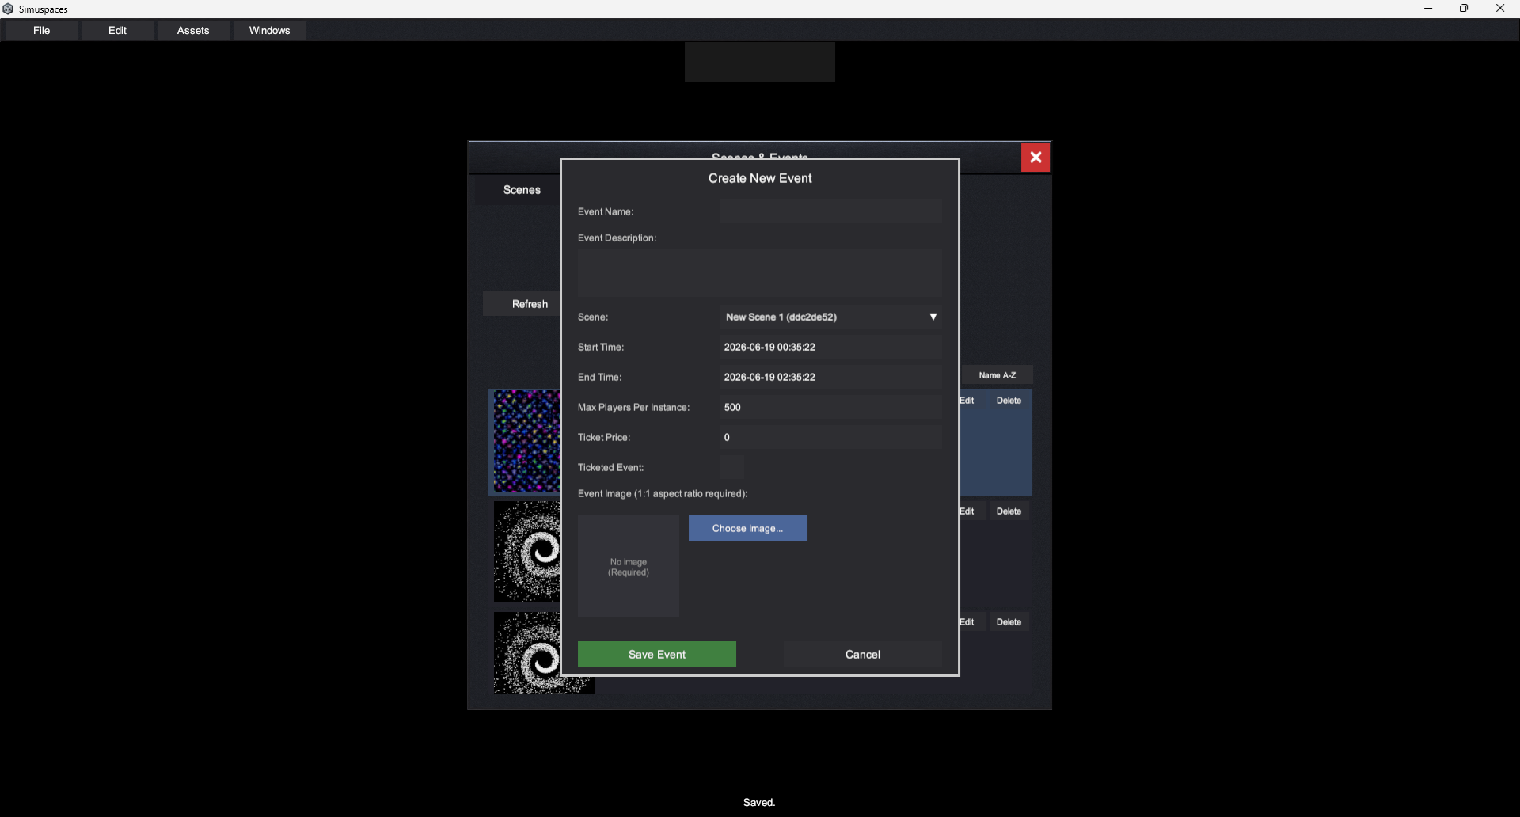1520x817 pixels.
Task: Select the New Scene 1 (ddc2de52) combo box
Action: coord(830,317)
